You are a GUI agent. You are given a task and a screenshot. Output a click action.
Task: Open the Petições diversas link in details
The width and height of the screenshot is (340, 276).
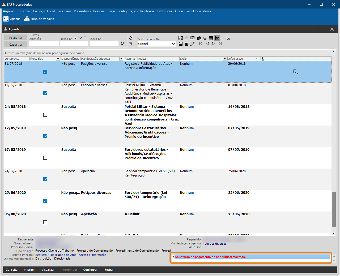tap(215, 244)
